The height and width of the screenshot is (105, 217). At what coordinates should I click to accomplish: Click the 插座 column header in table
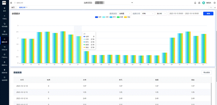[x=193, y=80]
